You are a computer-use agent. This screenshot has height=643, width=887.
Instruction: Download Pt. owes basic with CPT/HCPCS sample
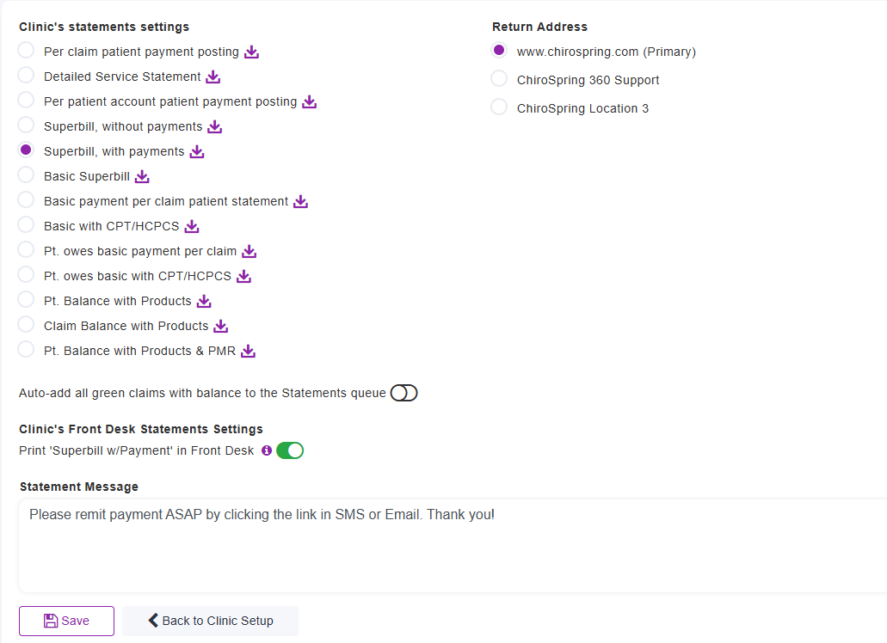[244, 276]
